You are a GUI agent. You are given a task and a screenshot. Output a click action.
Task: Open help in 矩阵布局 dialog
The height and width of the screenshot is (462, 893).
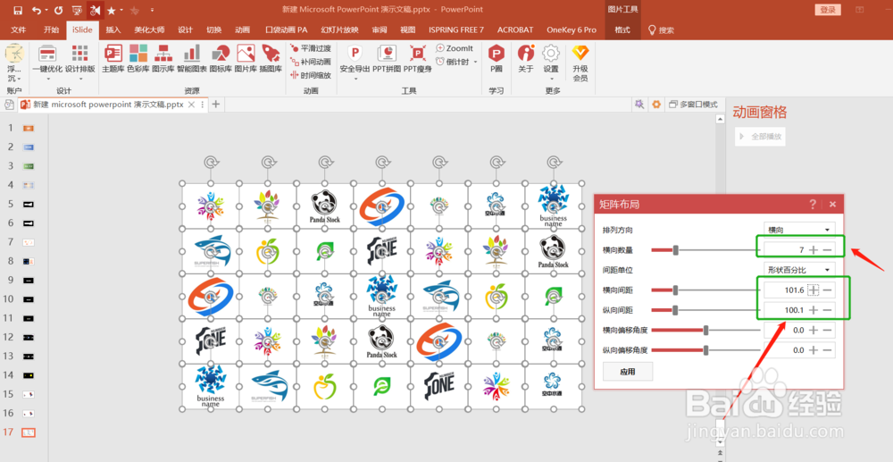click(x=813, y=204)
